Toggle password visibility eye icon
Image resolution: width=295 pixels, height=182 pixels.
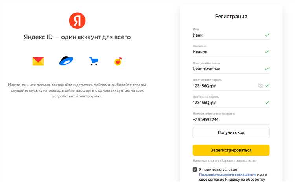(x=260, y=85)
